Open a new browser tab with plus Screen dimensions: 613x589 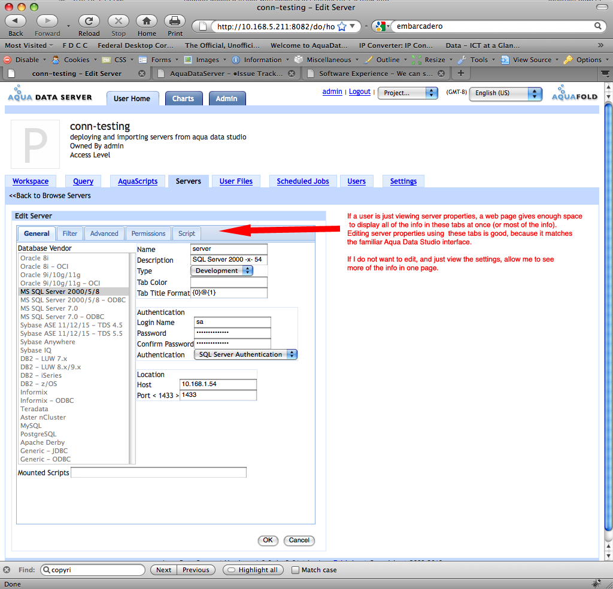pos(461,73)
